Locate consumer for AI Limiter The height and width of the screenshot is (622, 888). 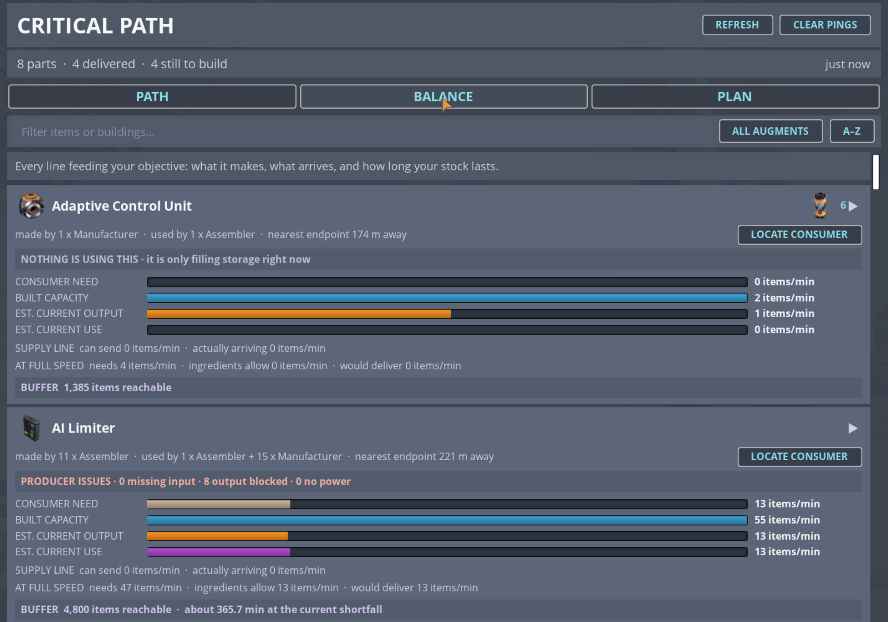[x=800, y=457]
